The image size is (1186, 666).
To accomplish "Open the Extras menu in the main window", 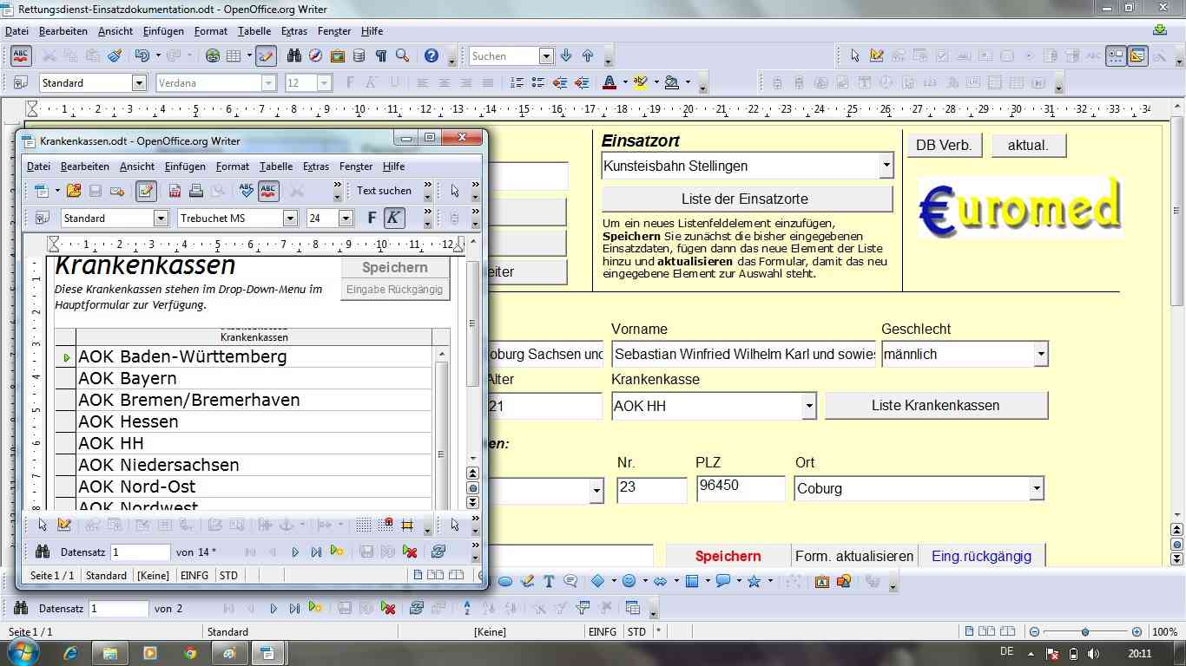I will (294, 31).
